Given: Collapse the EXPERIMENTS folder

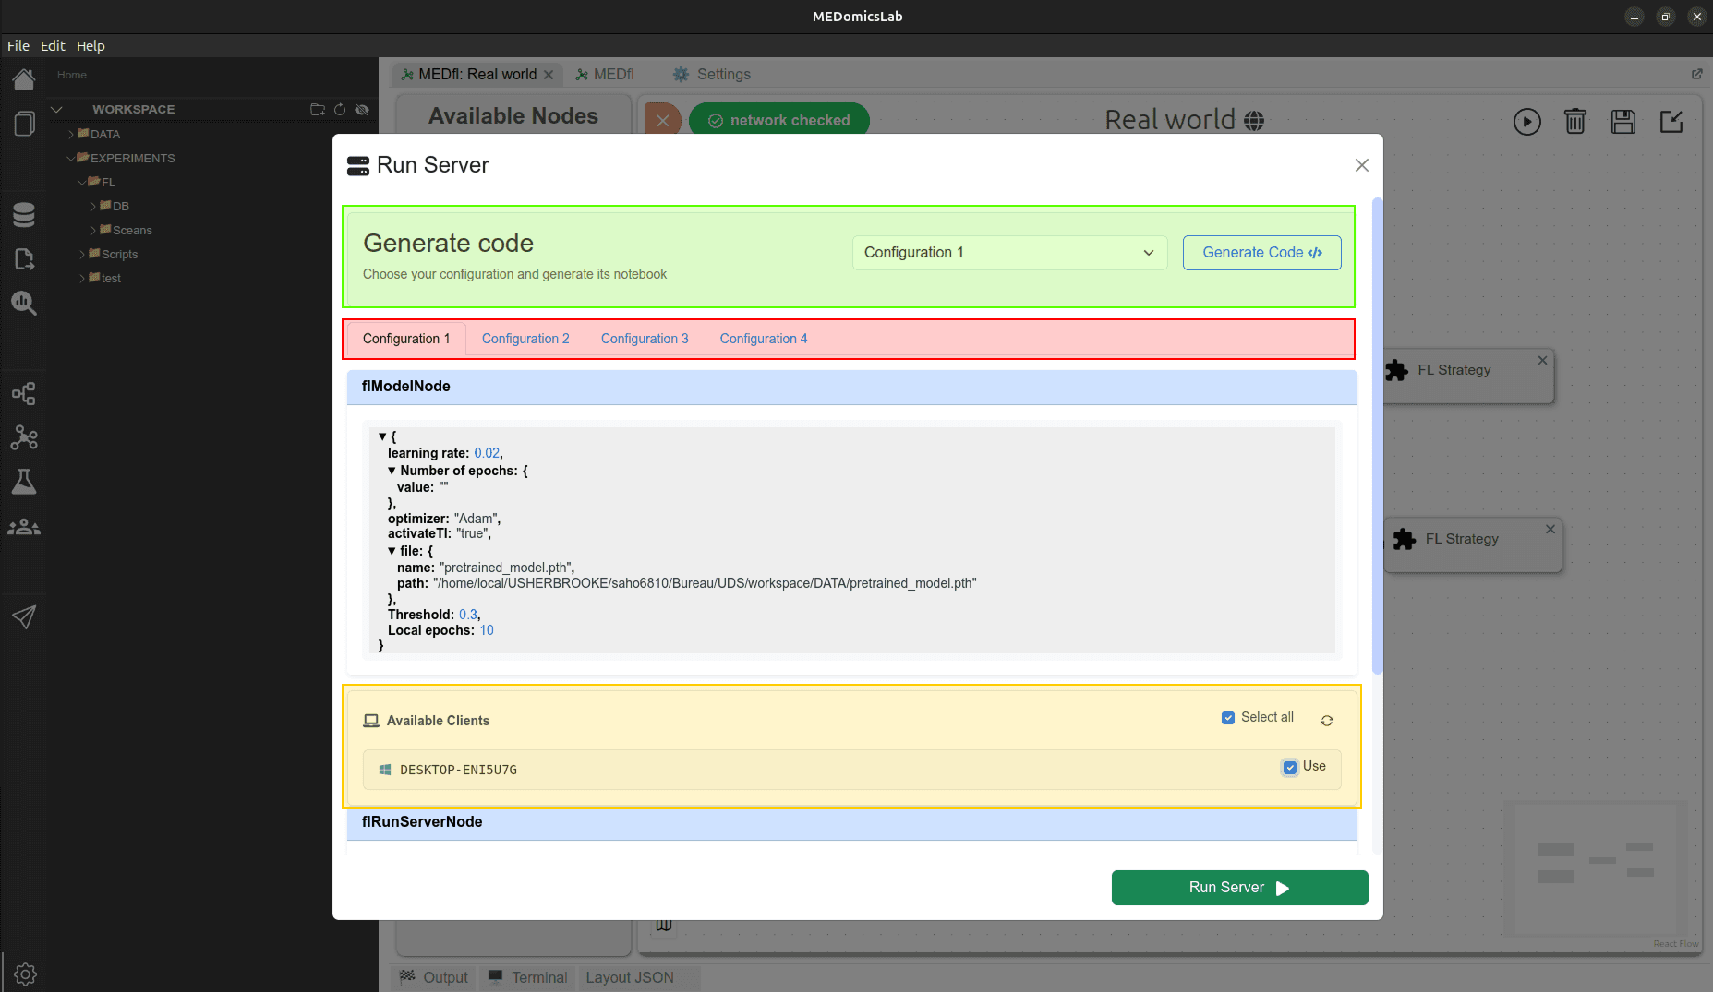Looking at the screenshot, I should (71, 158).
